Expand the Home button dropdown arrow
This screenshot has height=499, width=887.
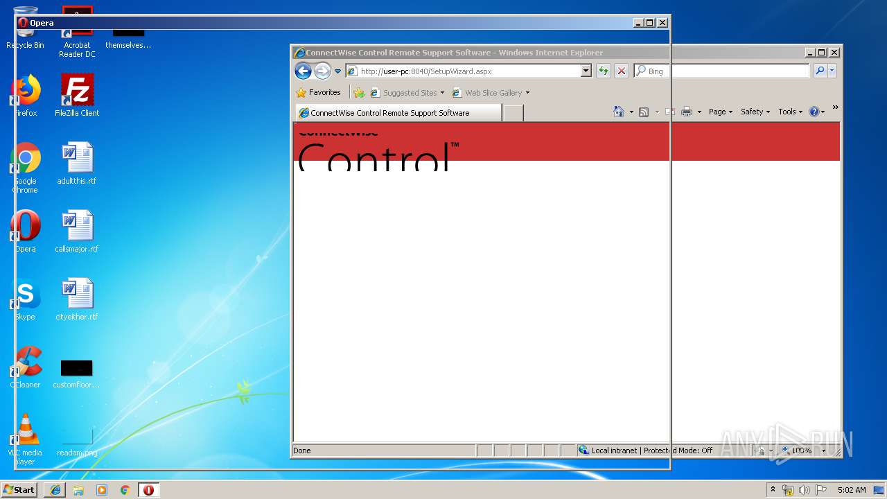coord(631,112)
